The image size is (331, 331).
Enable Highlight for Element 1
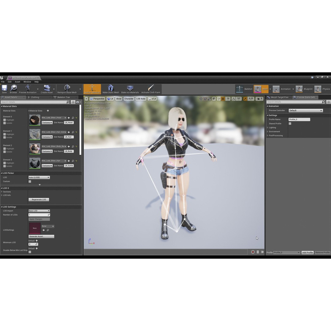tap(4, 134)
